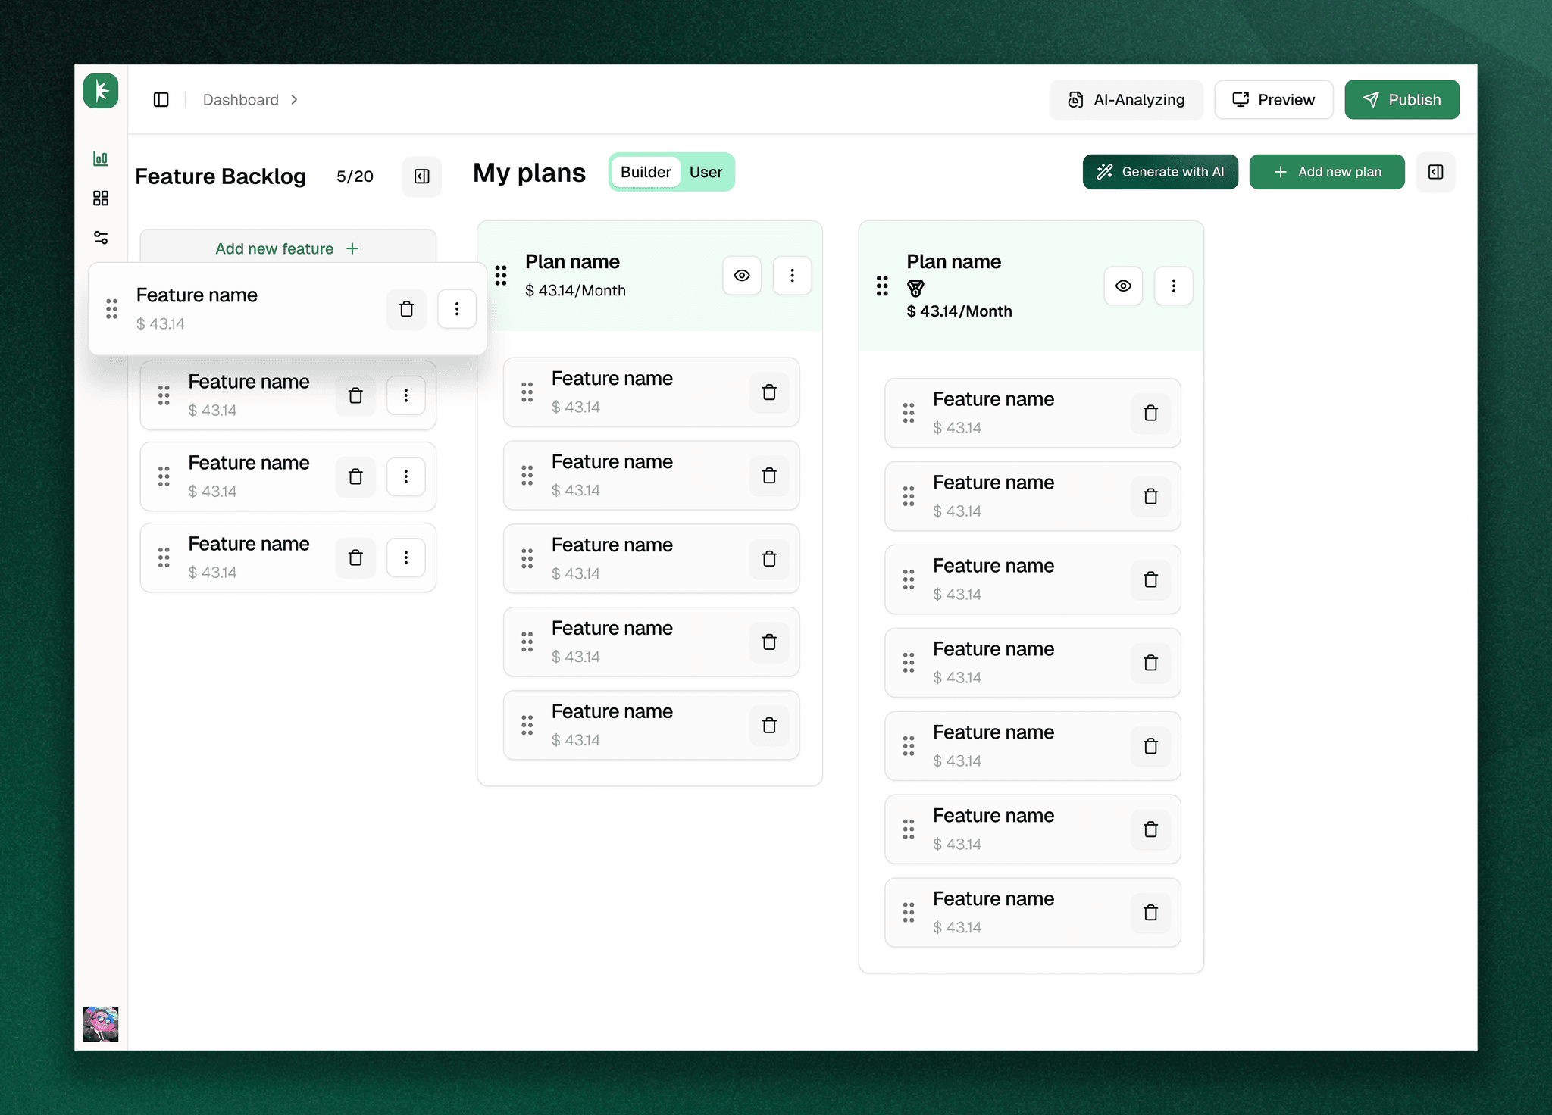
Task: Collapse the Feature Backlog panel
Action: point(422,176)
